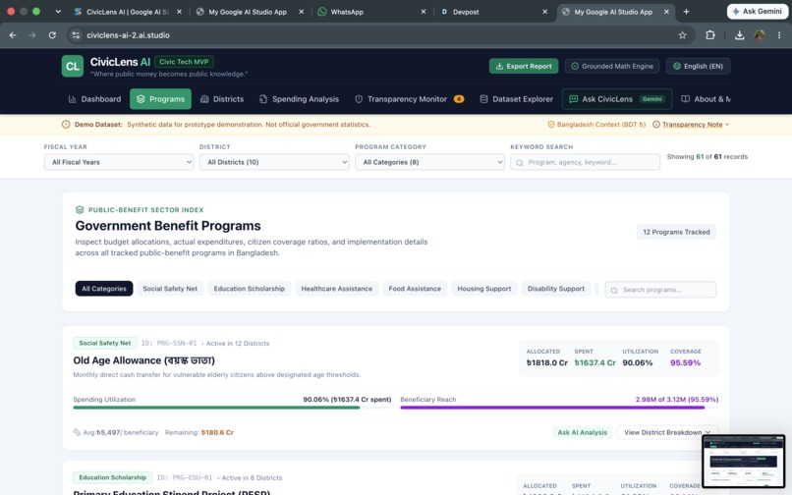Go forward using browser forward arrow
792x495 pixels.
tap(32, 34)
